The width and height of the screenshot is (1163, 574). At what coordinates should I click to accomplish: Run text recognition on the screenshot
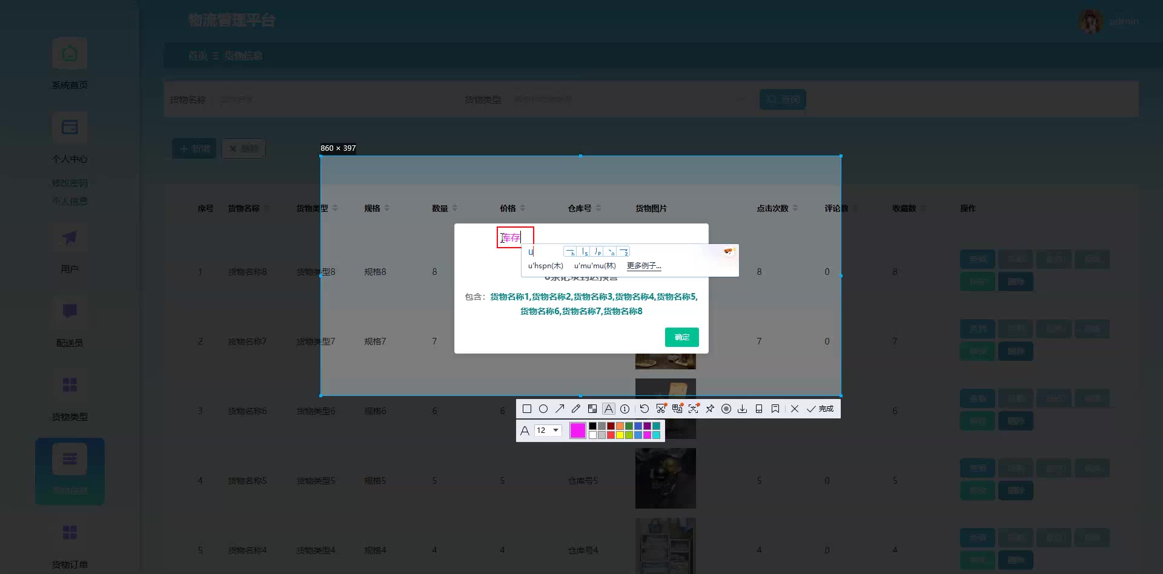(x=694, y=409)
